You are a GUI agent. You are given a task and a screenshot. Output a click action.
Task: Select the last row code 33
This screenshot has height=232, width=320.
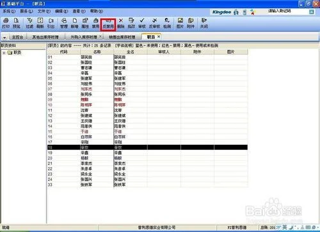pos(147,185)
